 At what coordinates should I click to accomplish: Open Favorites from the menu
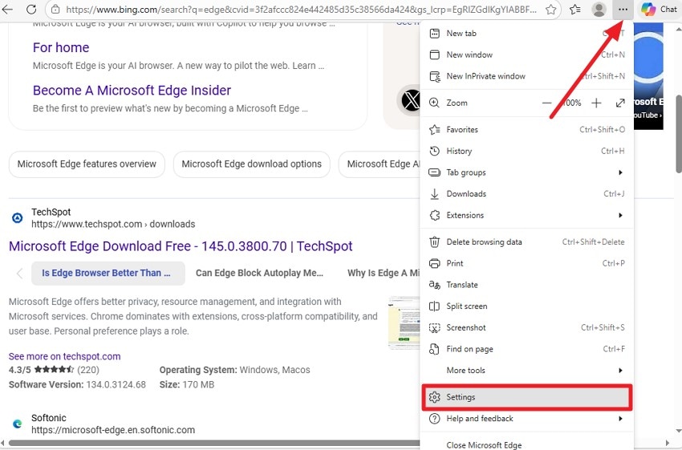(526, 130)
